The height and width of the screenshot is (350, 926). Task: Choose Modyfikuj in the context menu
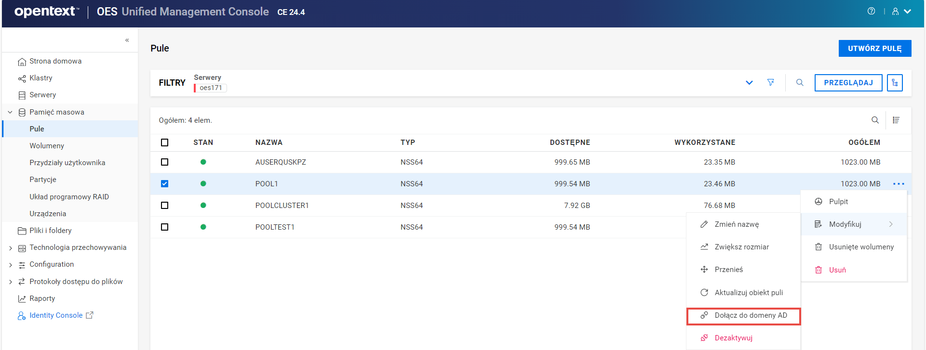(854, 224)
